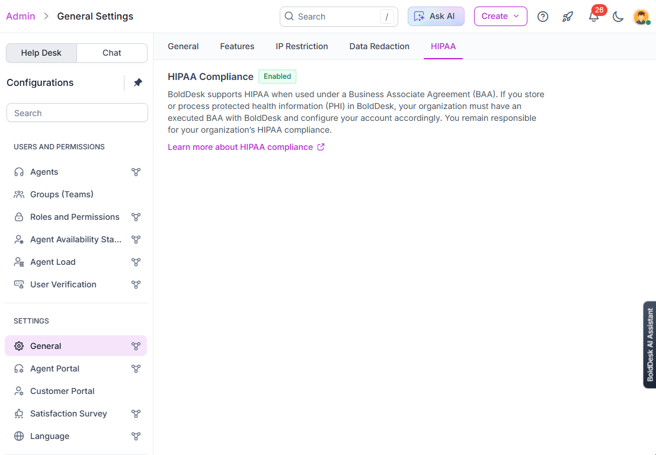Switch to the Chat view
This screenshot has width=656, height=455.
pos(111,53)
